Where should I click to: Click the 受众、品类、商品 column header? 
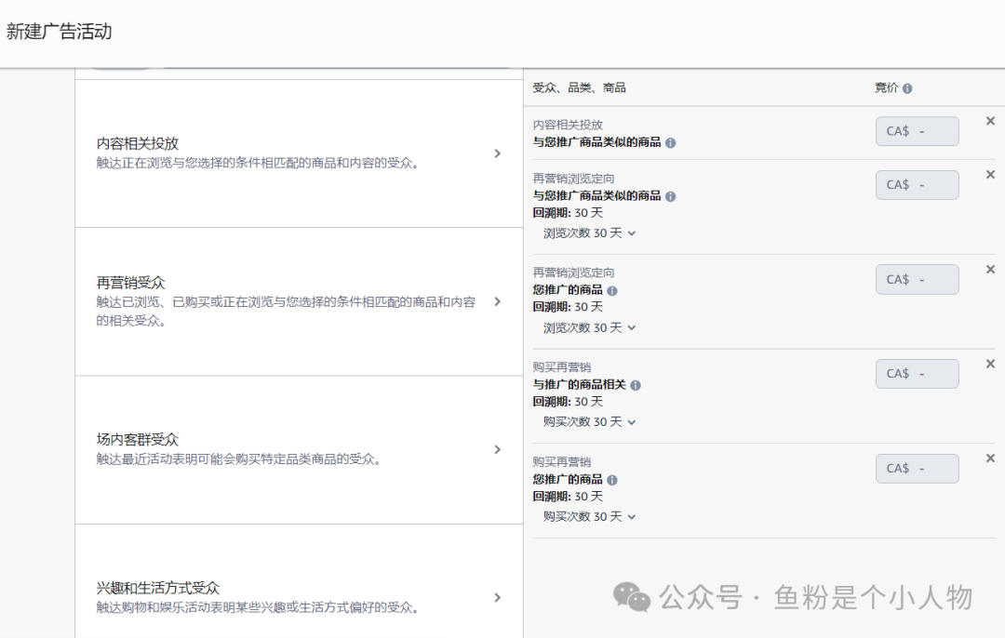pyautogui.click(x=579, y=87)
